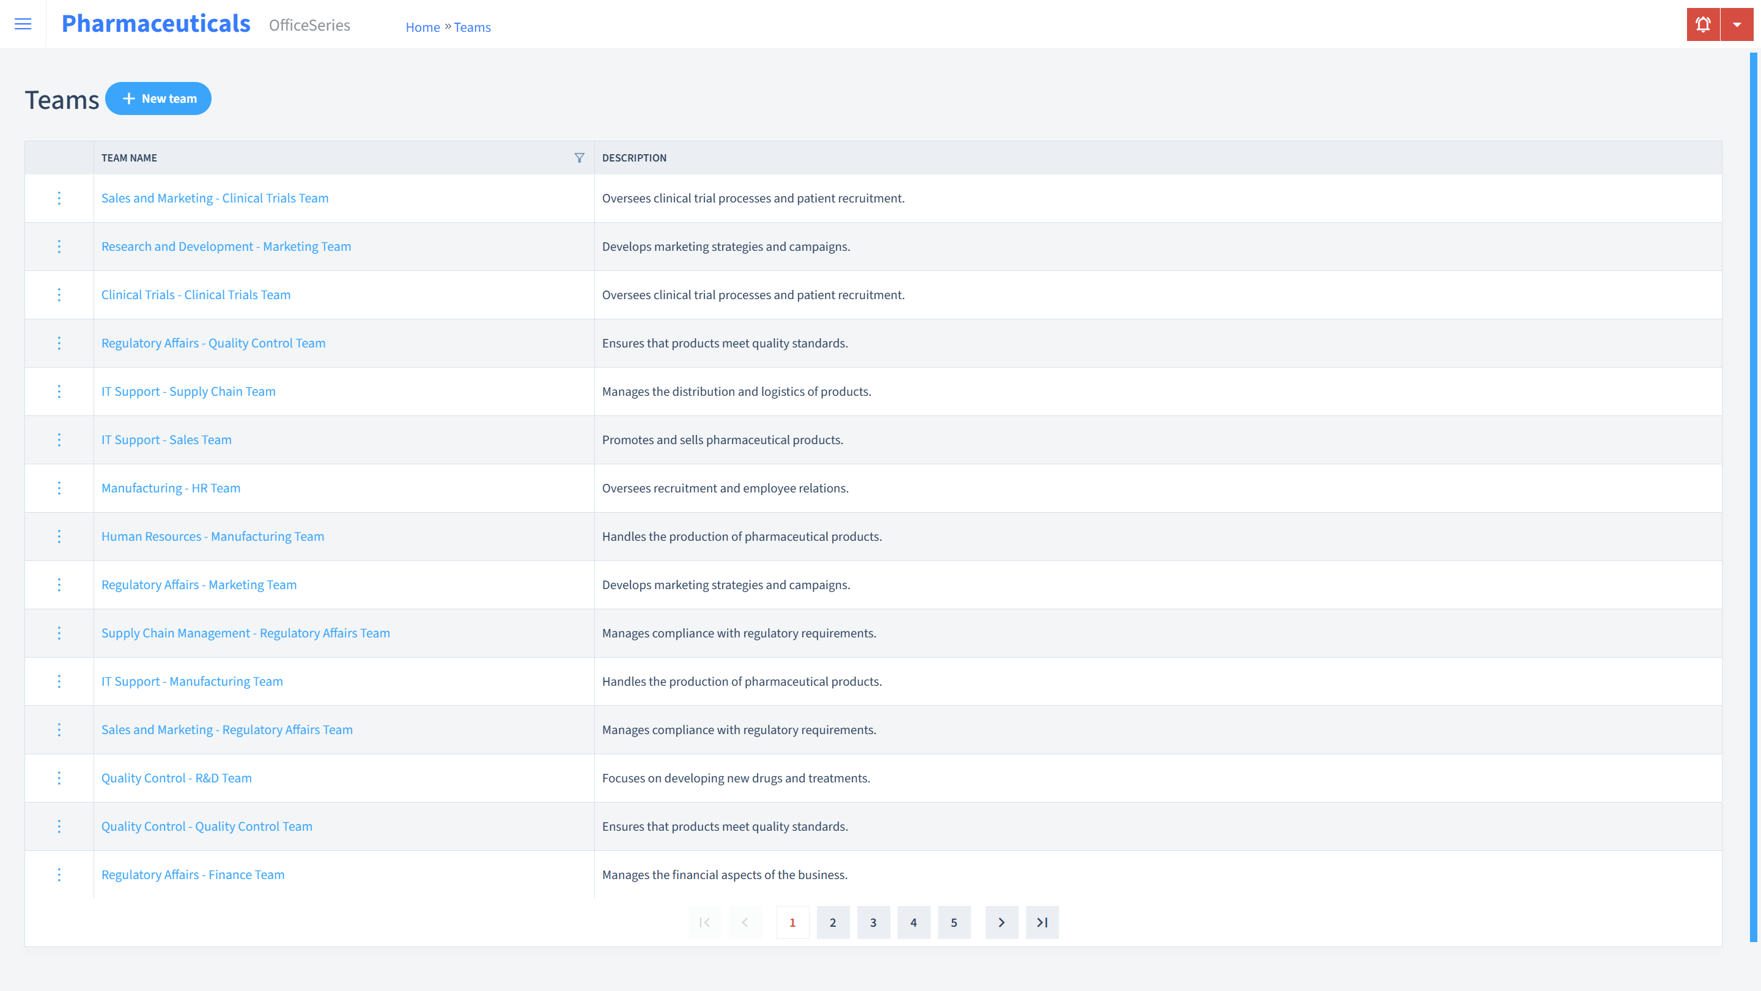
Task: Click the Pharmaceuticals application title
Action: pyautogui.click(x=156, y=23)
